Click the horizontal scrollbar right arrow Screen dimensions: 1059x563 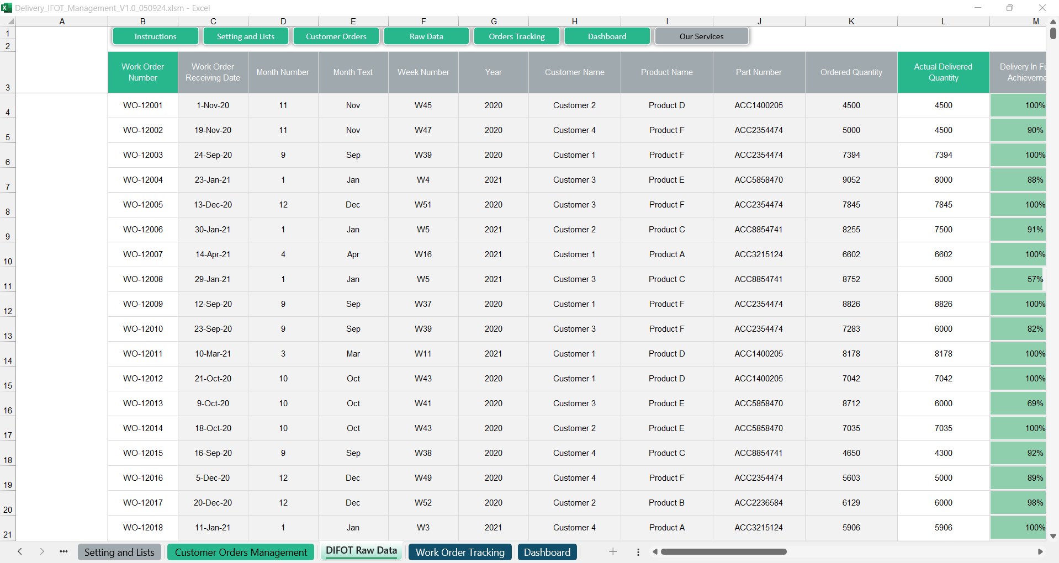point(1040,551)
